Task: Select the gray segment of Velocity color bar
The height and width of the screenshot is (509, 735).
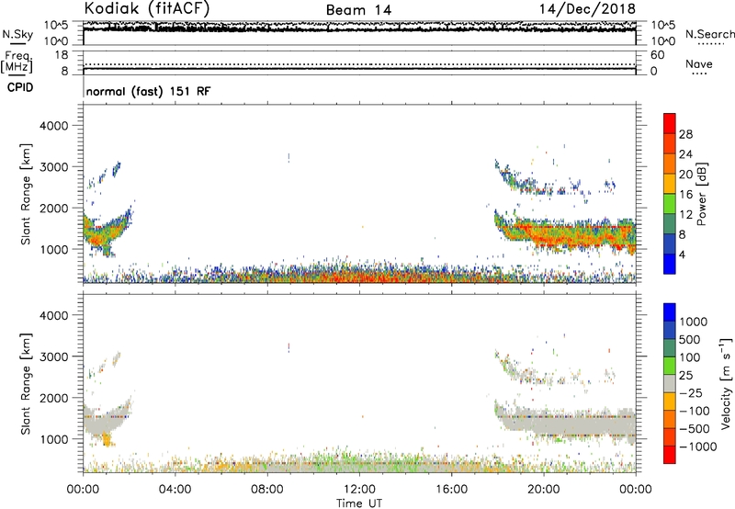Action: pyautogui.click(x=670, y=383)
